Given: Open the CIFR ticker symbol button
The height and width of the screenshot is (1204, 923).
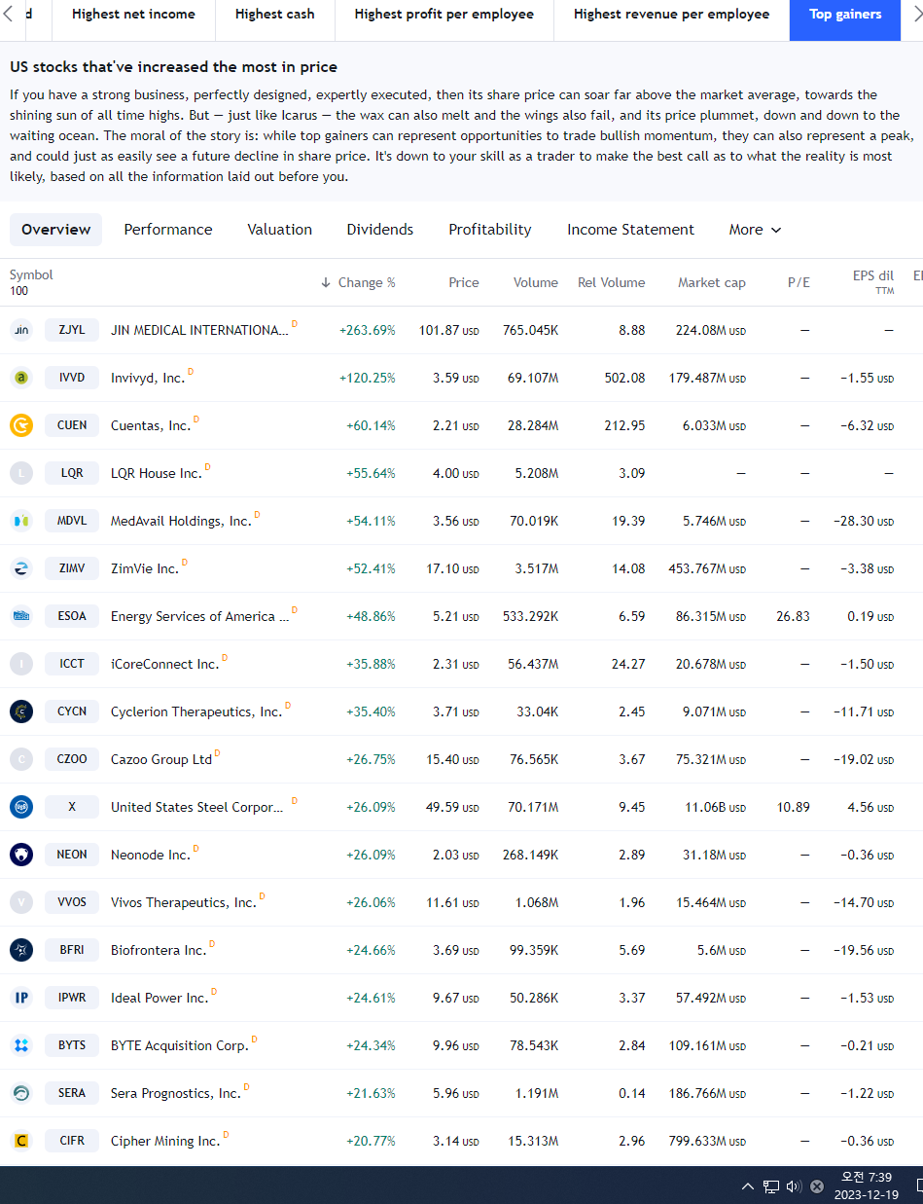Looking at the screenshot, I should tap(72, 1141).
